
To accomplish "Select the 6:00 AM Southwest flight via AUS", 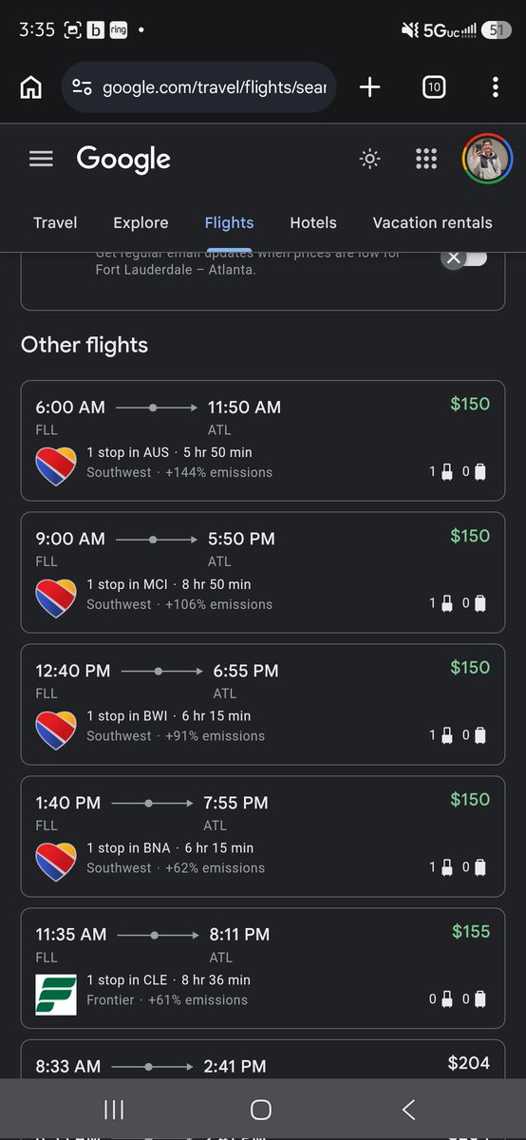I will click(x=263, y=441).
